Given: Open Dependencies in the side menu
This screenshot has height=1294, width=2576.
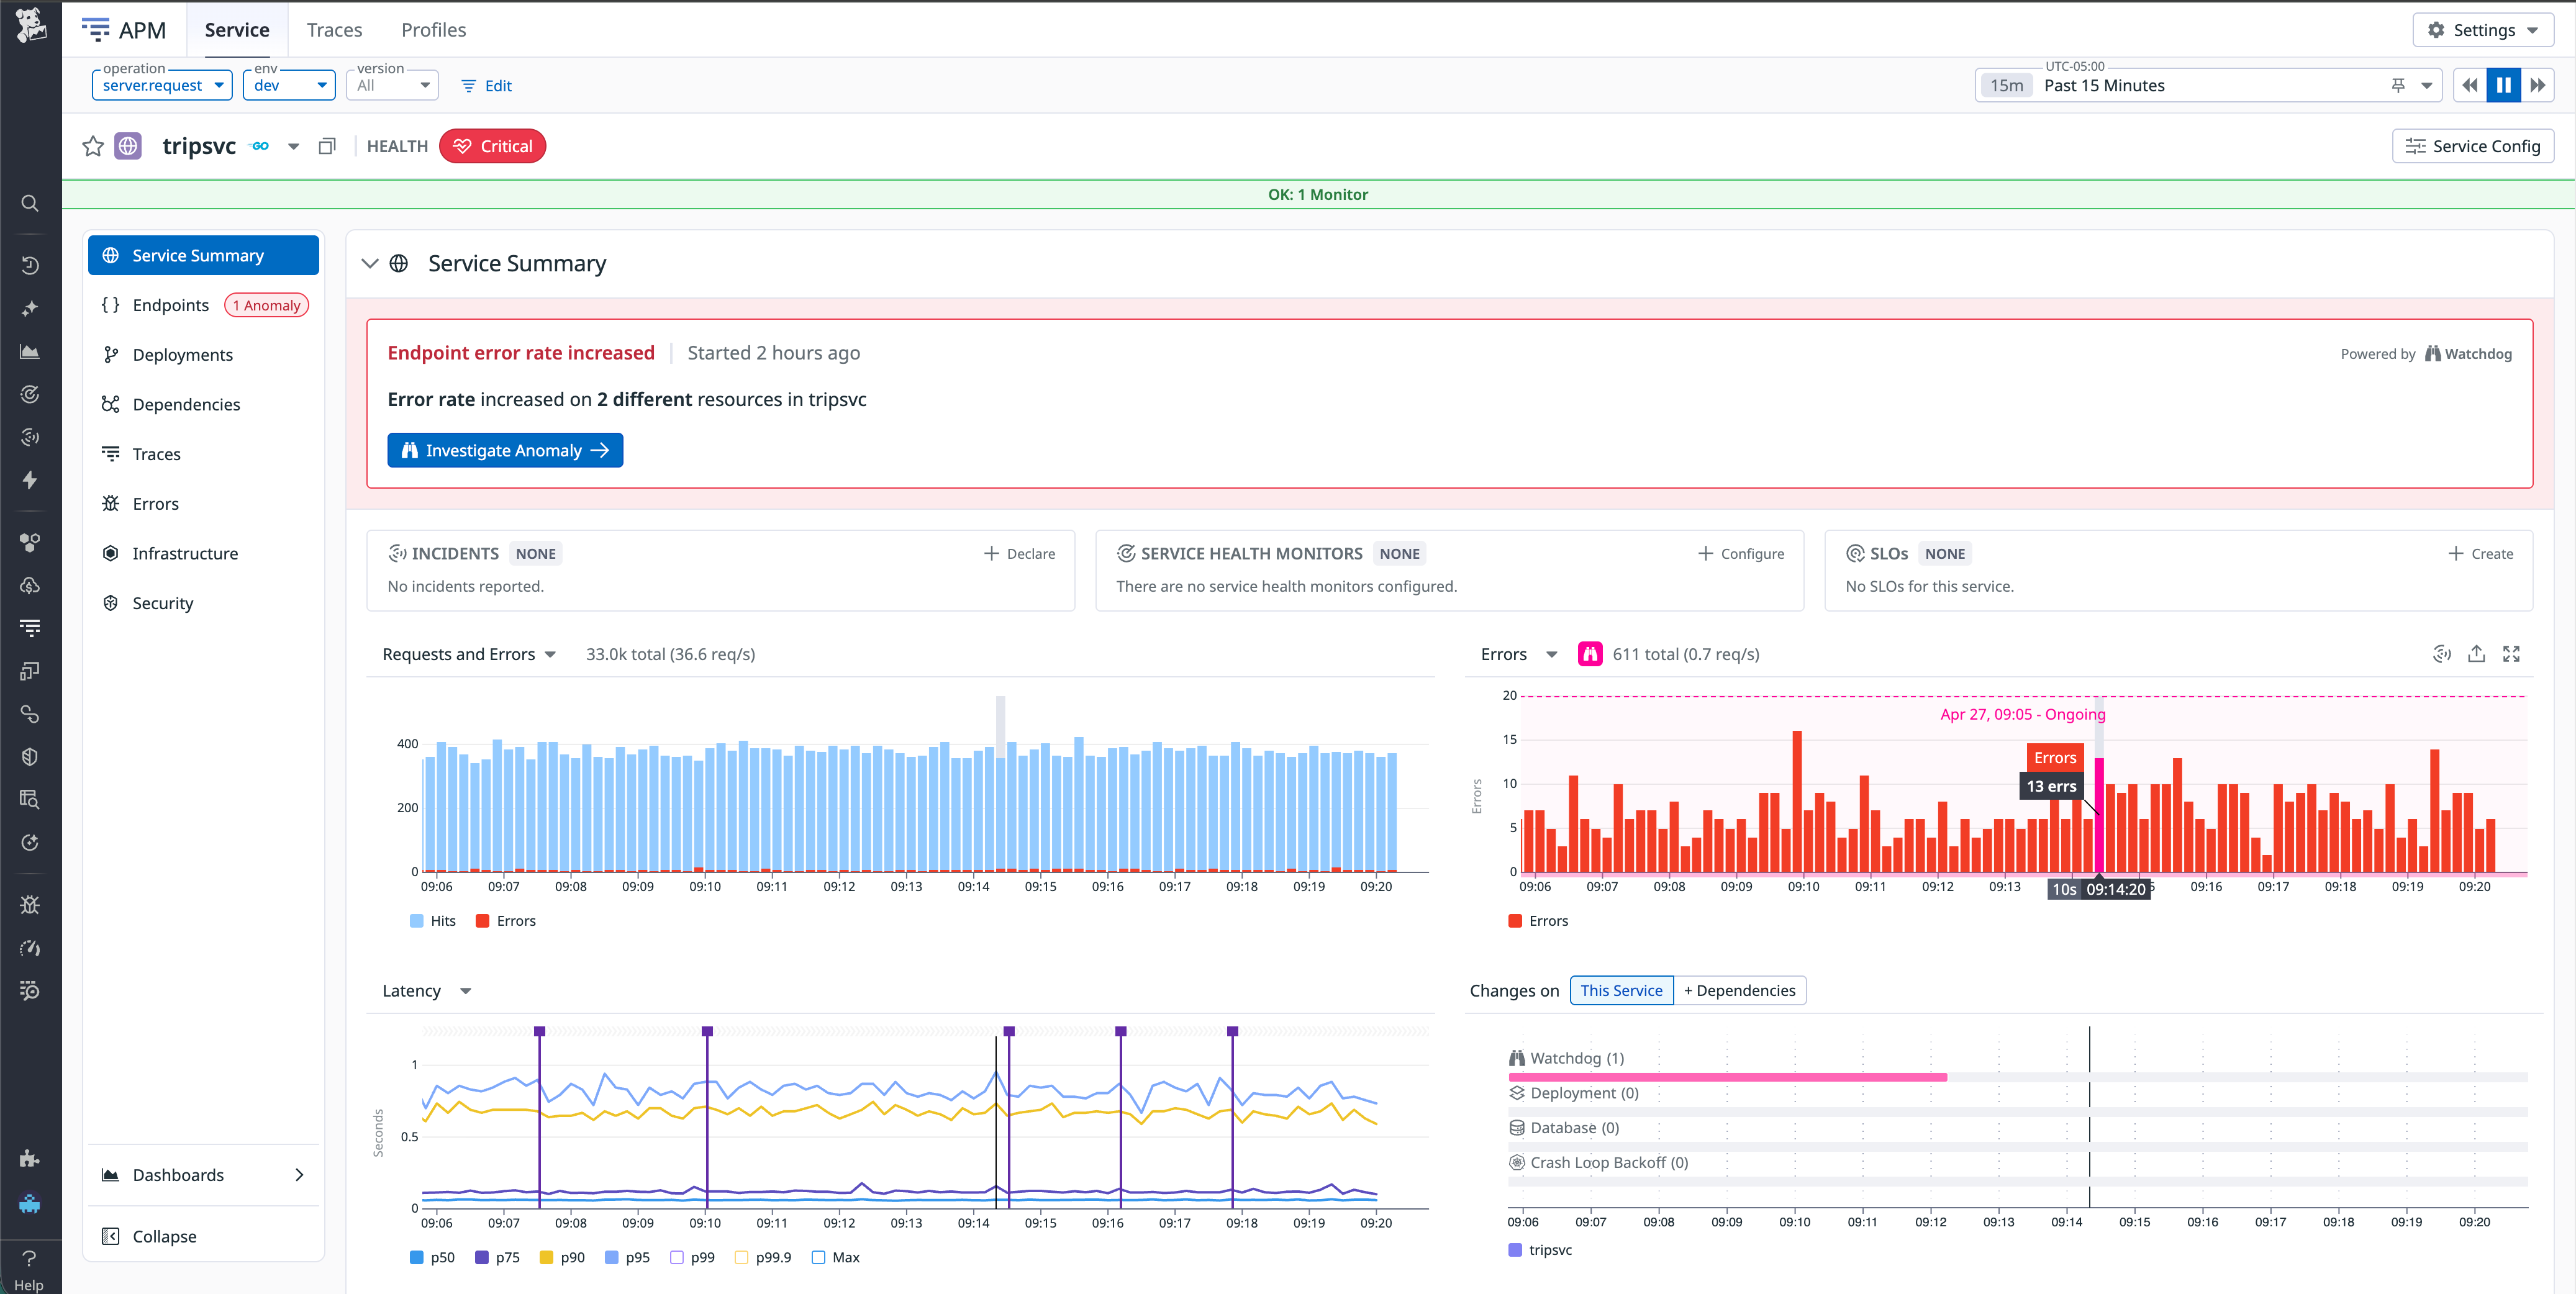Looking at the screenshot, I should pyautogui.click(x=203, y=404).
